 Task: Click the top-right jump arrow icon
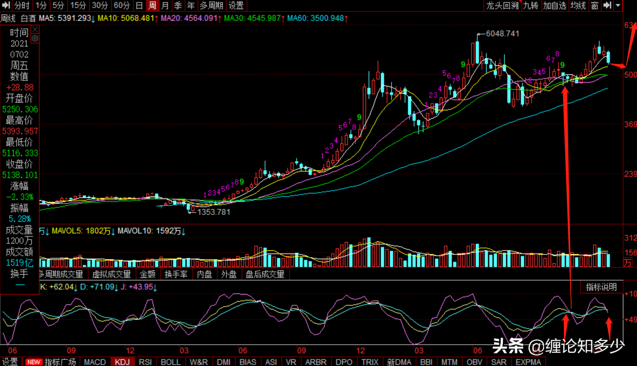pyautogui.click(x=607, y=5)
